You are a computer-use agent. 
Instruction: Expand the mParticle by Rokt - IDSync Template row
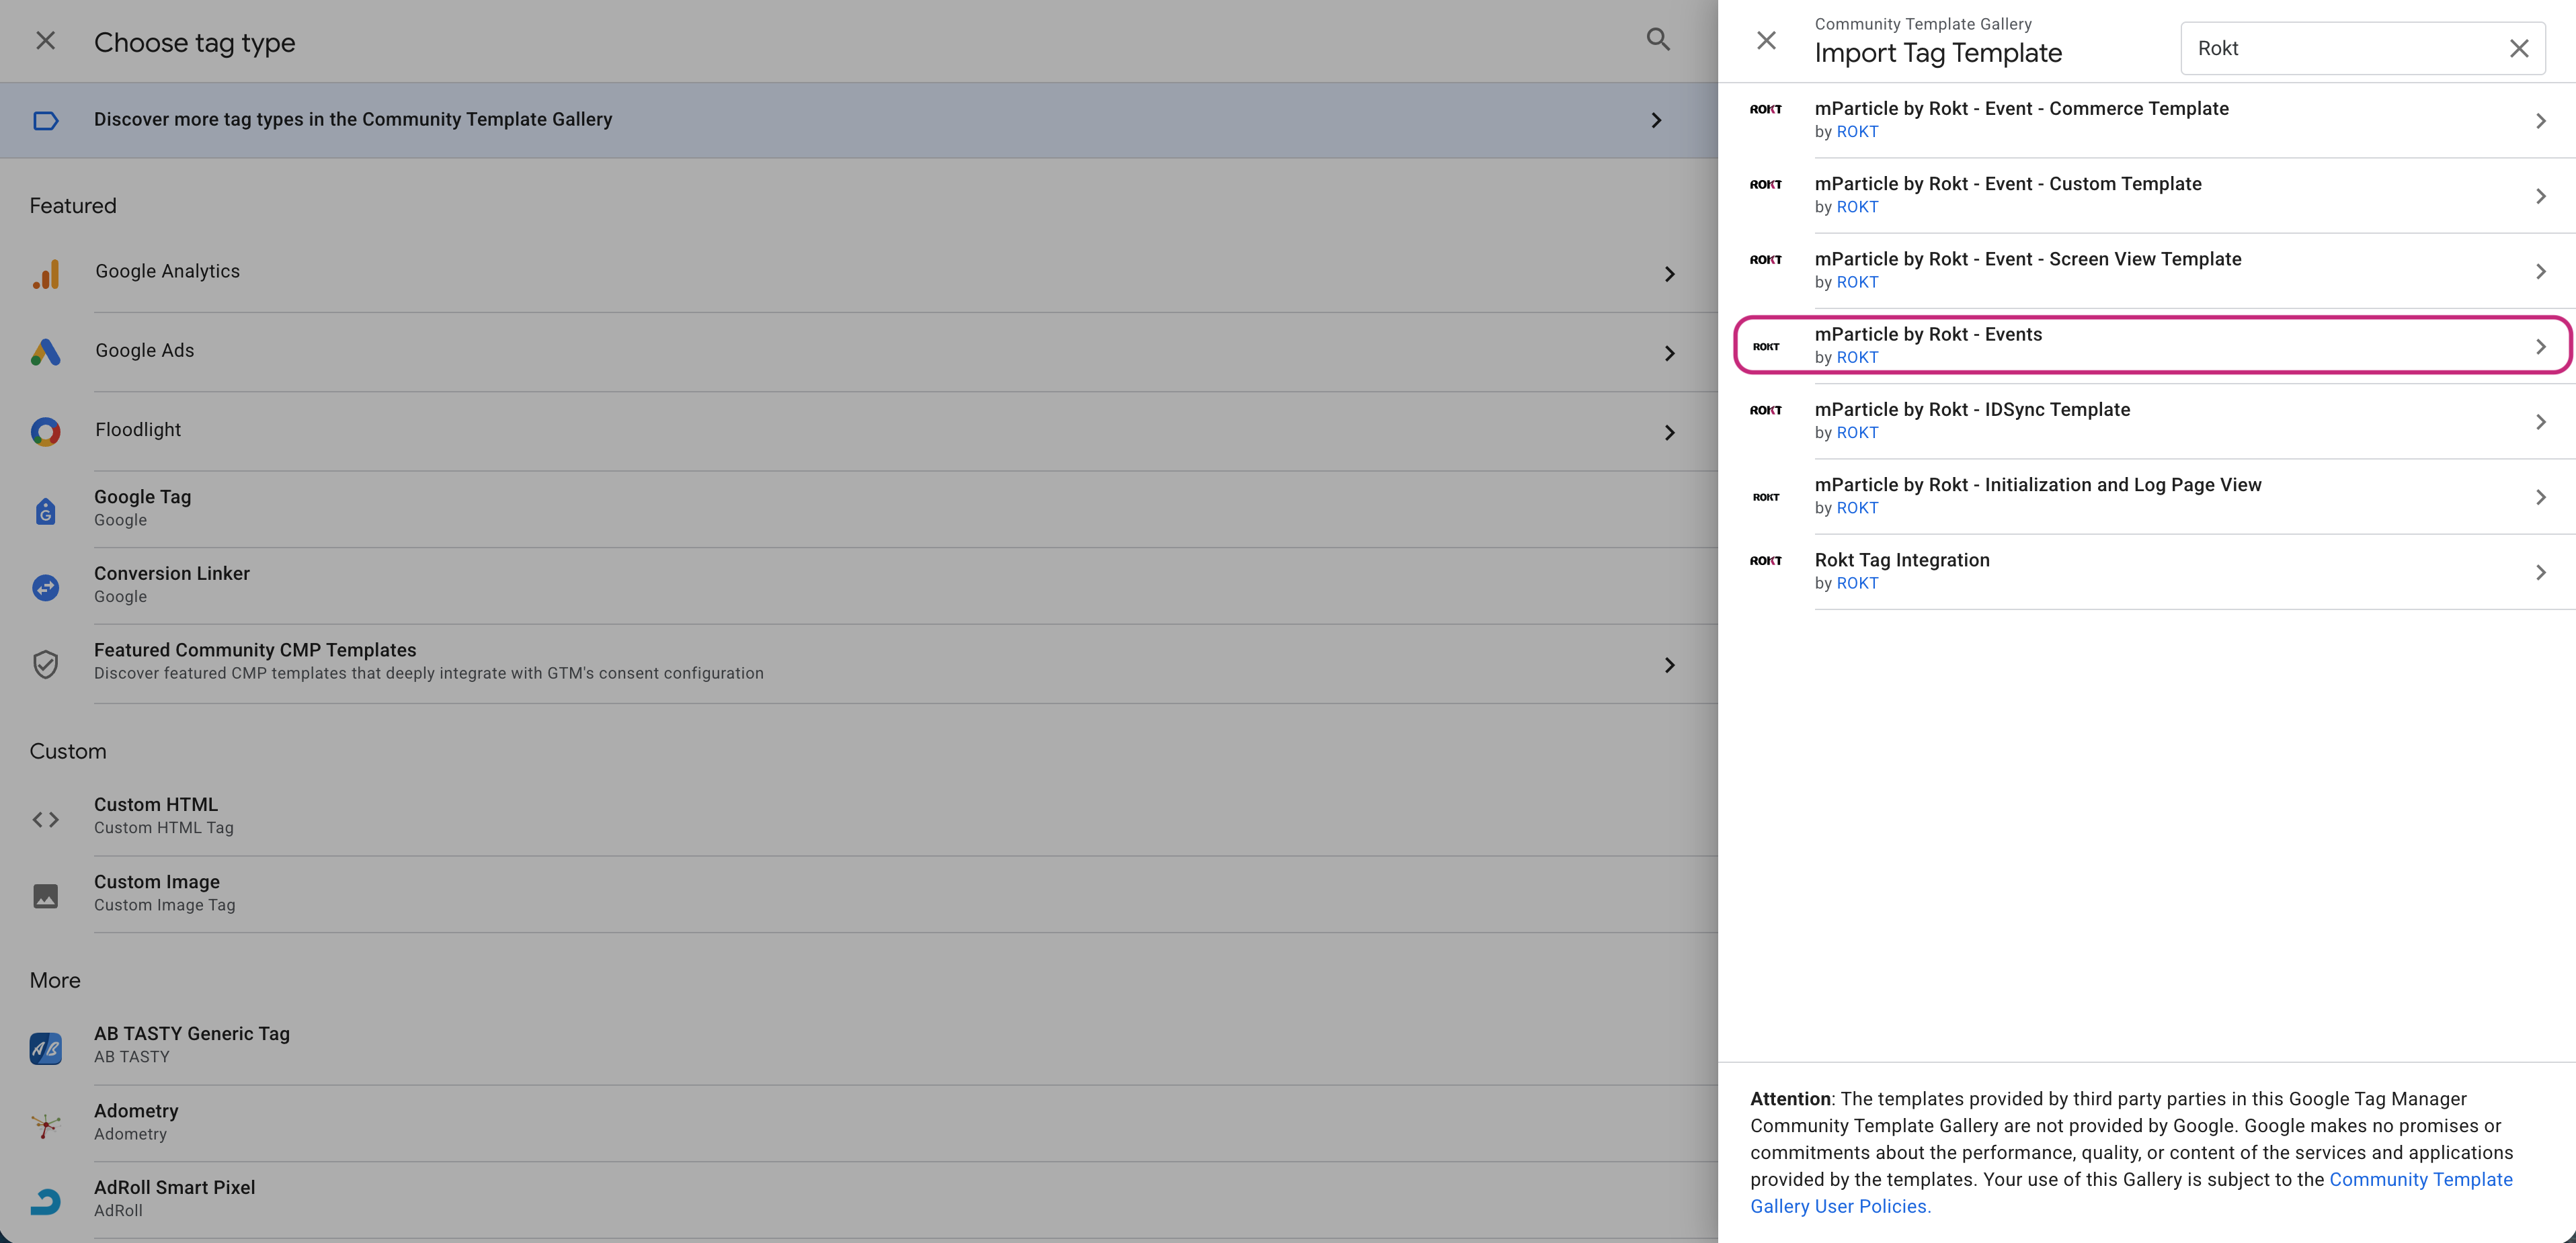(x=2541, y=421)
